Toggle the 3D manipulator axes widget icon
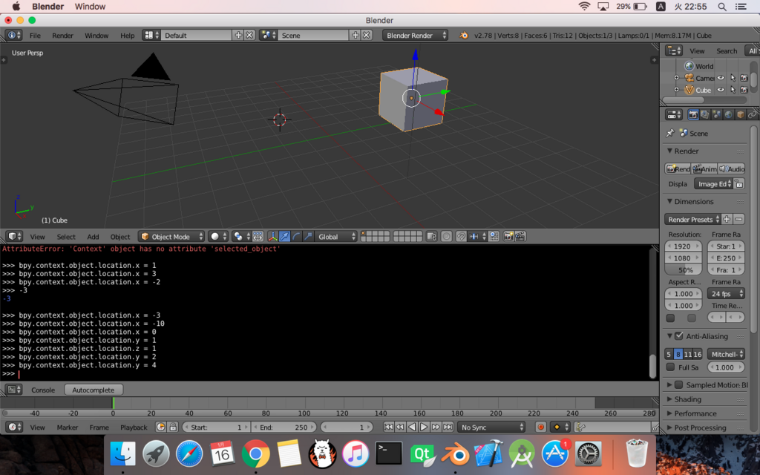Screen dimensions: 760x475 pos(273,237)
